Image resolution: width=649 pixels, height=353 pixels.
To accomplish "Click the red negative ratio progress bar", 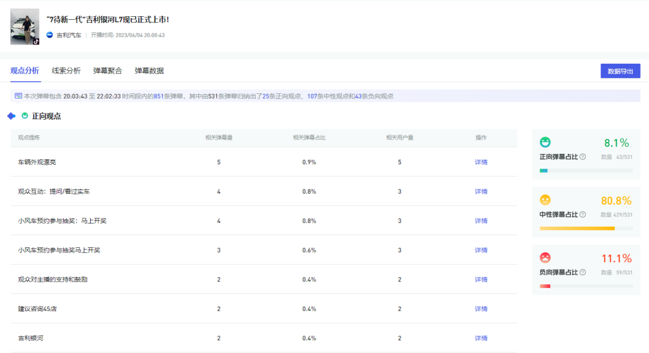I will pyautogui.click(x=586, y=286).
